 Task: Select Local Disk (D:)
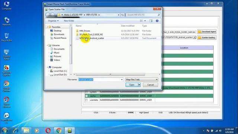60,74
